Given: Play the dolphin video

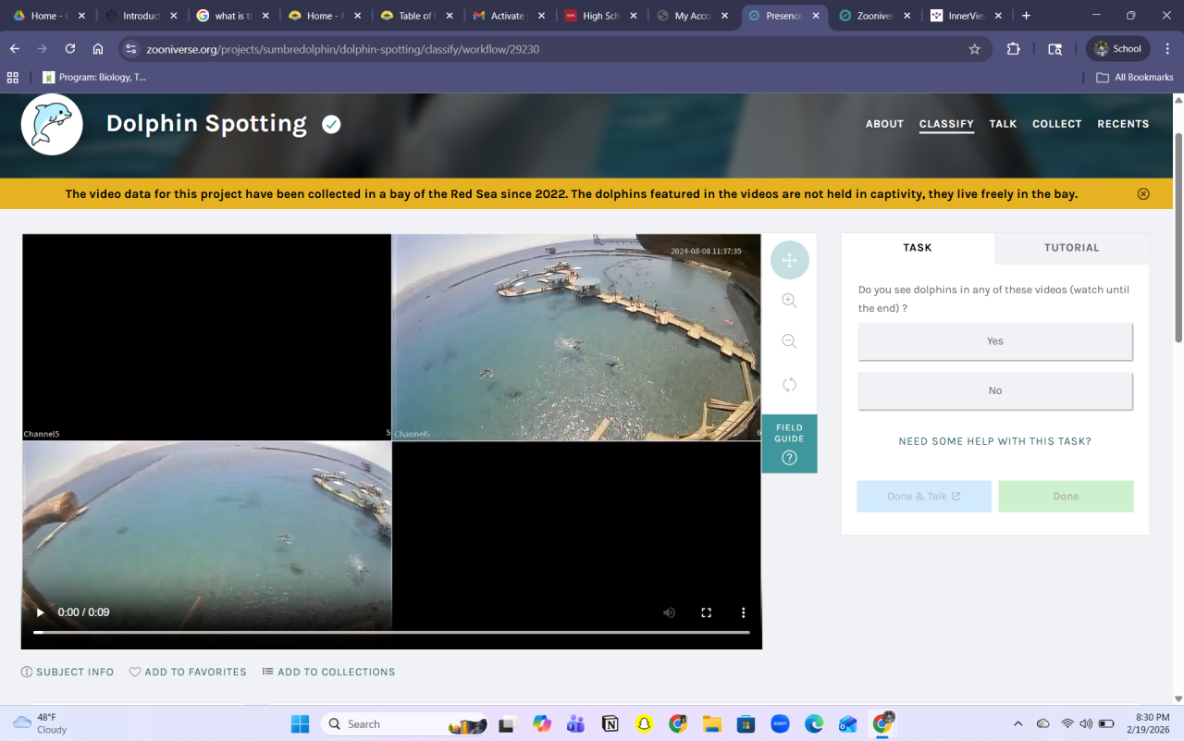Looking at the screenshot, I should 40,612.
